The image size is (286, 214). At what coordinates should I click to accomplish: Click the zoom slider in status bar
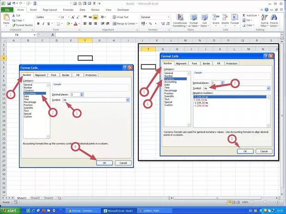(265, 202)
